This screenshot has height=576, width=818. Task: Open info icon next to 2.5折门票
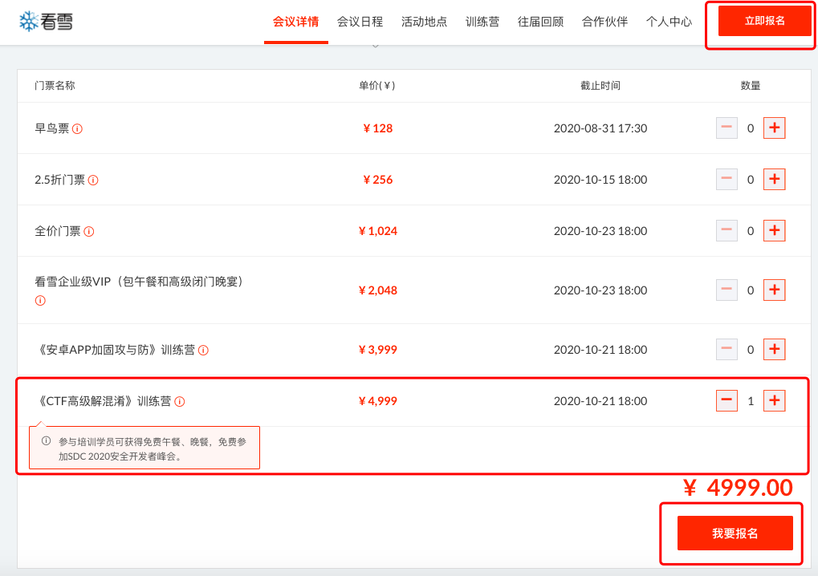93,181
